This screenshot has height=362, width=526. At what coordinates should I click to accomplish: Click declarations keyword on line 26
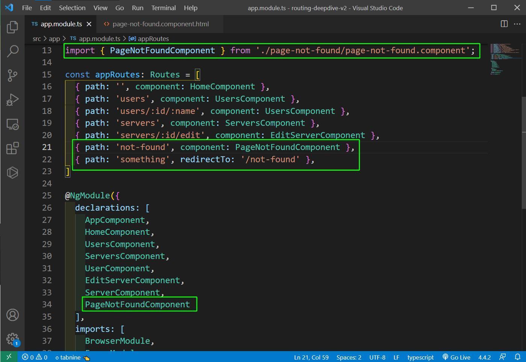105,208
